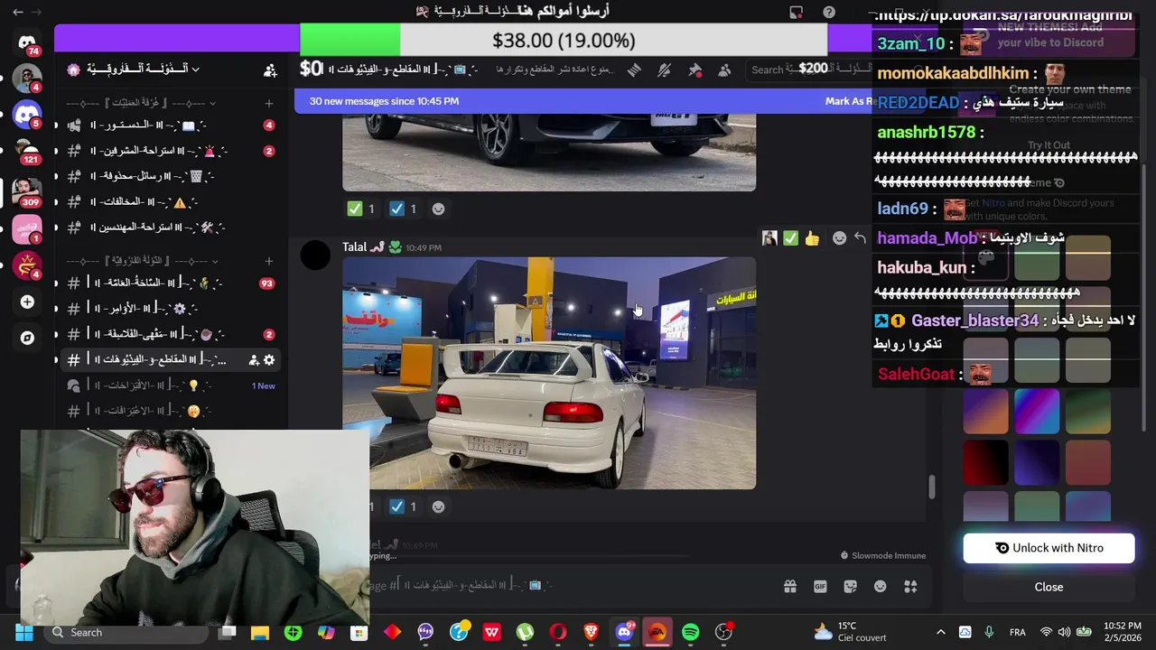1156x650 pixels.
Task: Open the pink server icon with 1 notification
Action: 27,229
